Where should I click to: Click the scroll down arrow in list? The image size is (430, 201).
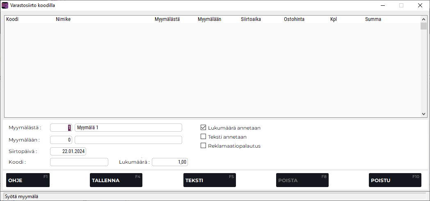(x=424, y=114)
